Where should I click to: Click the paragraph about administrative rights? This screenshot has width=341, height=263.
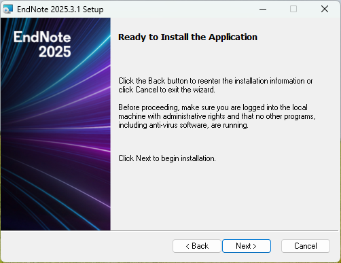point(217,116)
